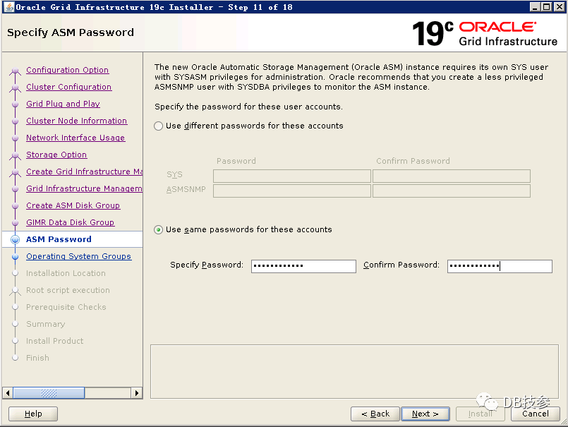
Task: Click the Configuration Option step bullet icon
Action: [16, 70]
